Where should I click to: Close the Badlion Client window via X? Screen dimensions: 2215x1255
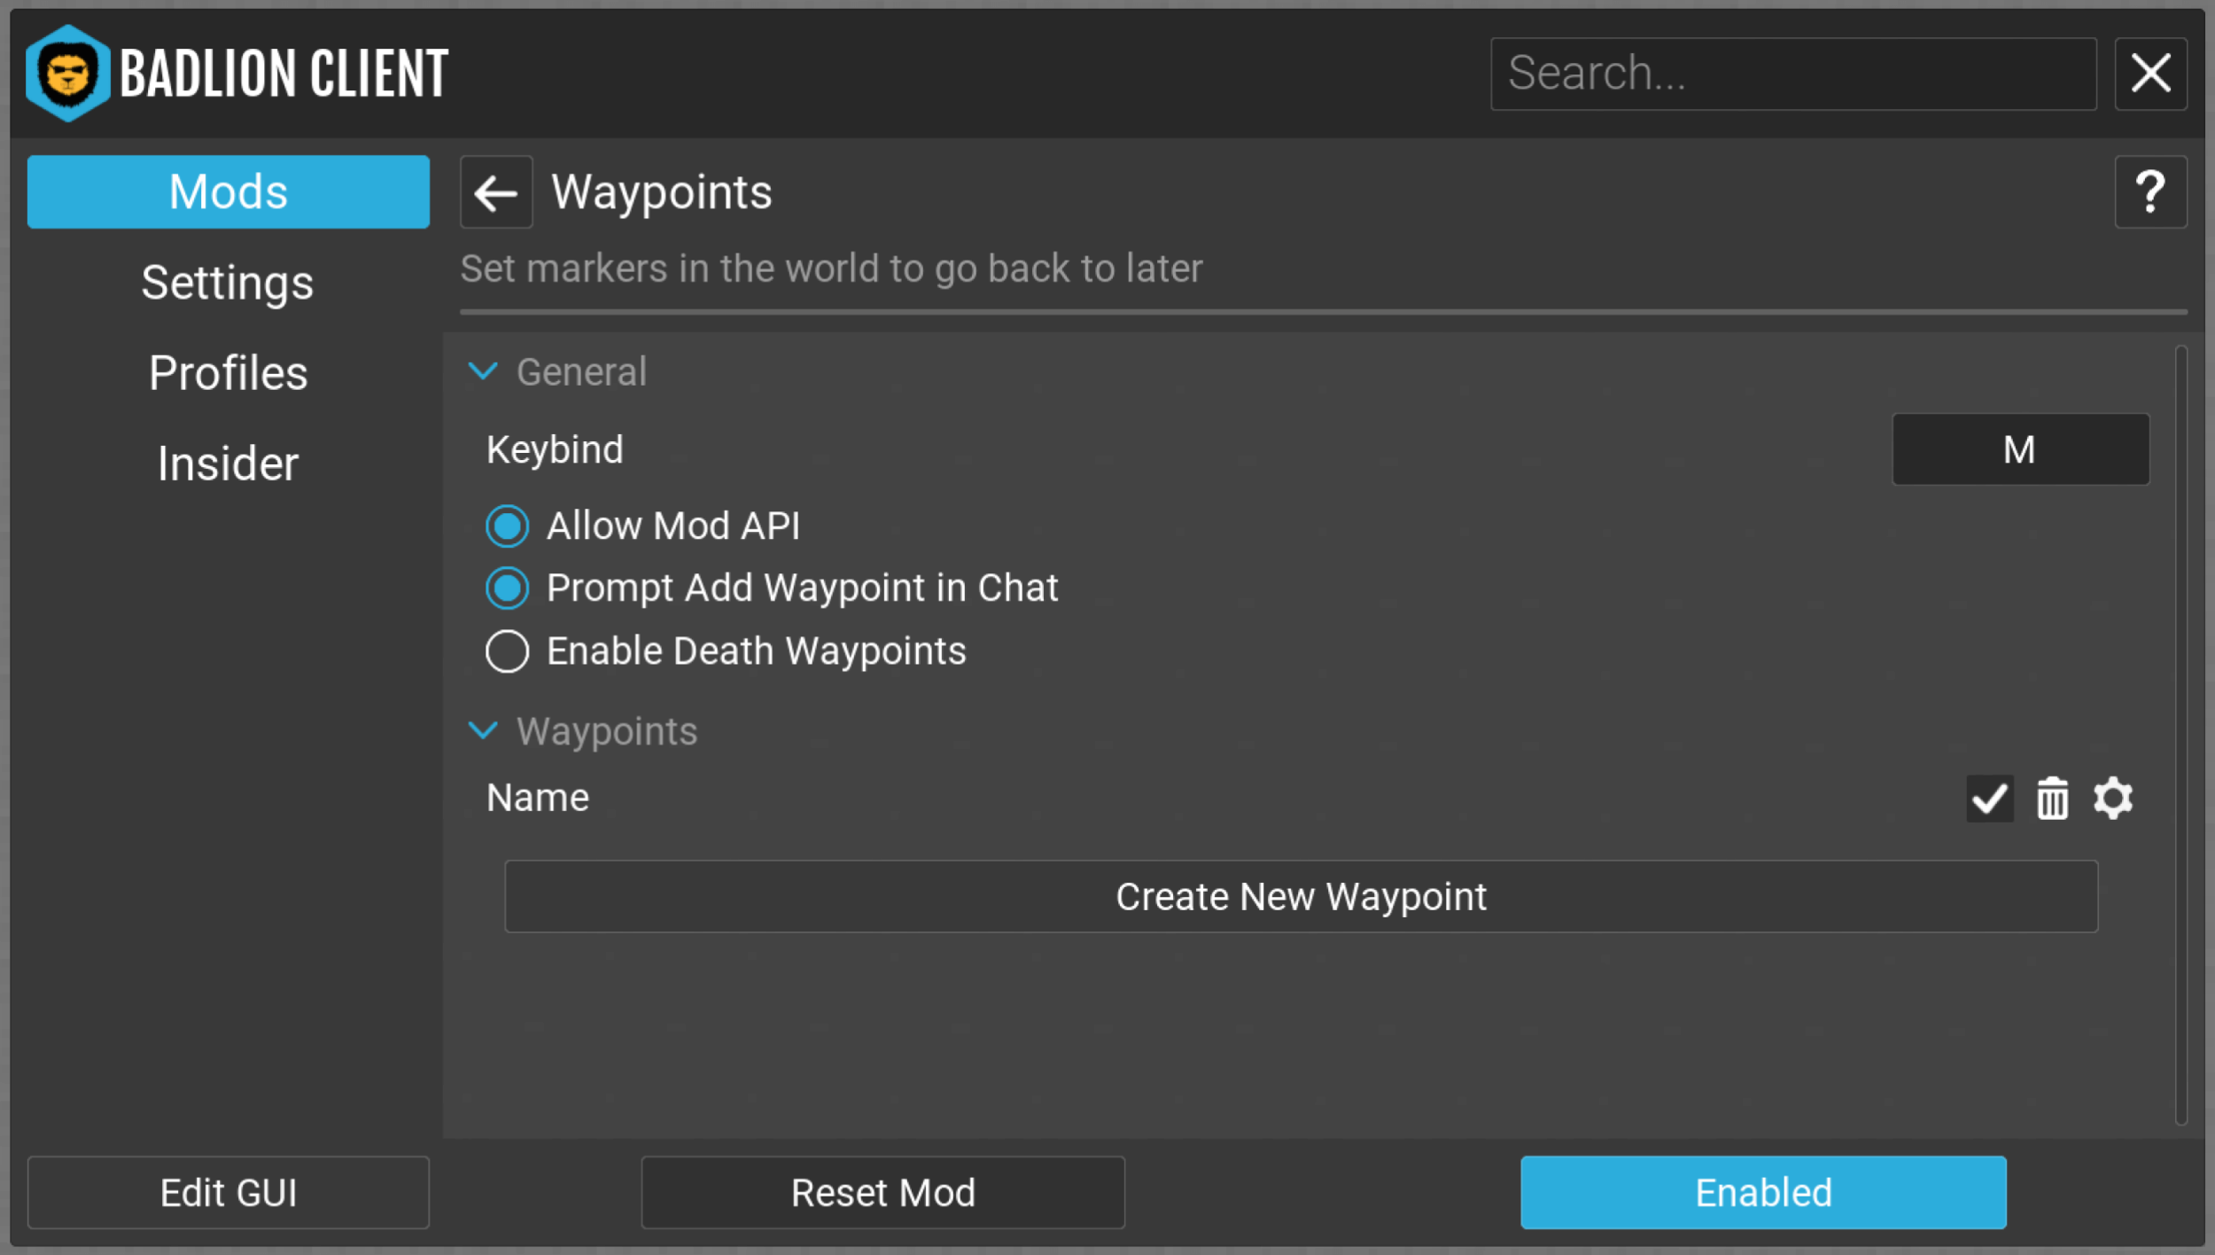(x=2150, y=74)
